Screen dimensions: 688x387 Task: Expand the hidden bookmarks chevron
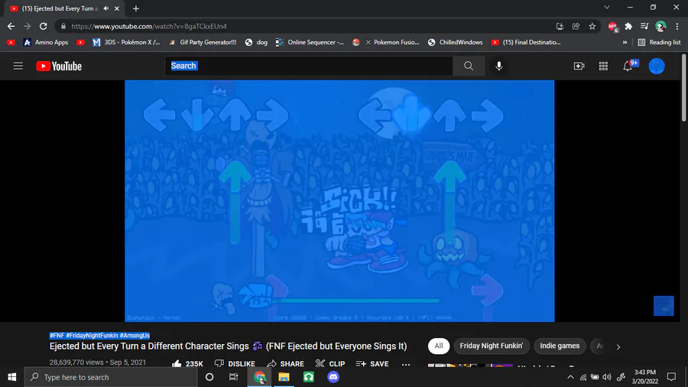tap(625, 43)
